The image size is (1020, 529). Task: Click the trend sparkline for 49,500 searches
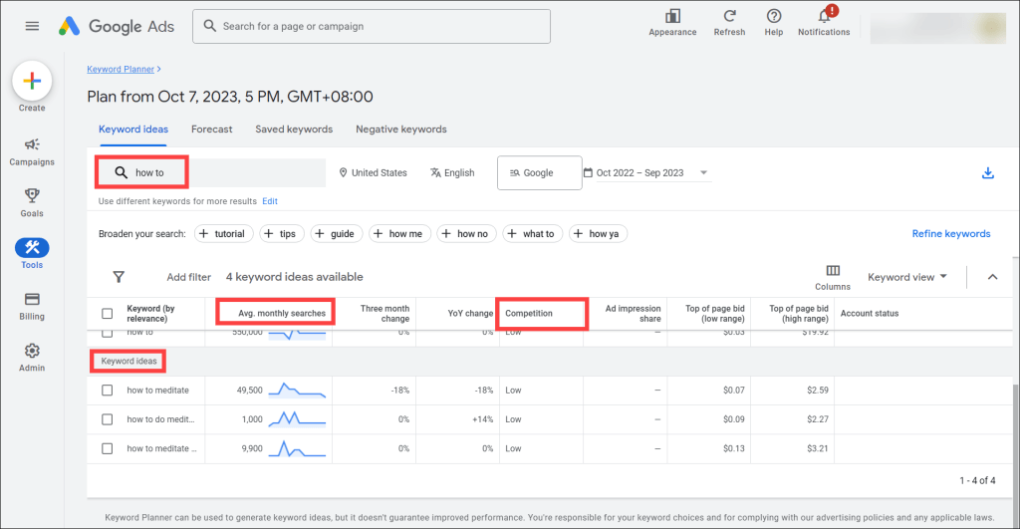297,391
